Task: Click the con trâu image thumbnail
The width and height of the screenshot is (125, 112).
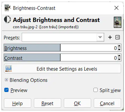Action: click(x=118, y=22)
